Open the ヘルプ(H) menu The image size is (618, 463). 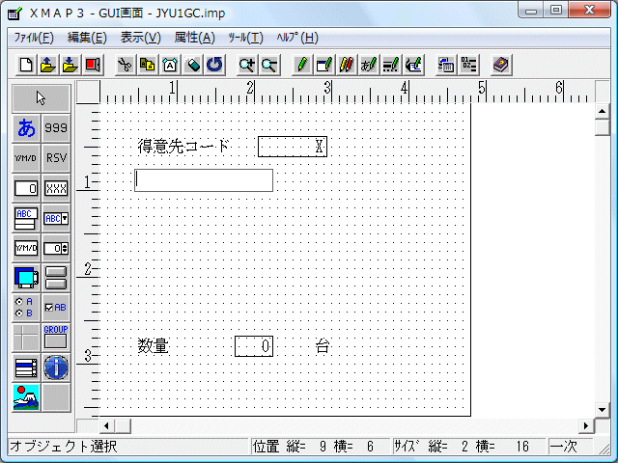[297, 38]
